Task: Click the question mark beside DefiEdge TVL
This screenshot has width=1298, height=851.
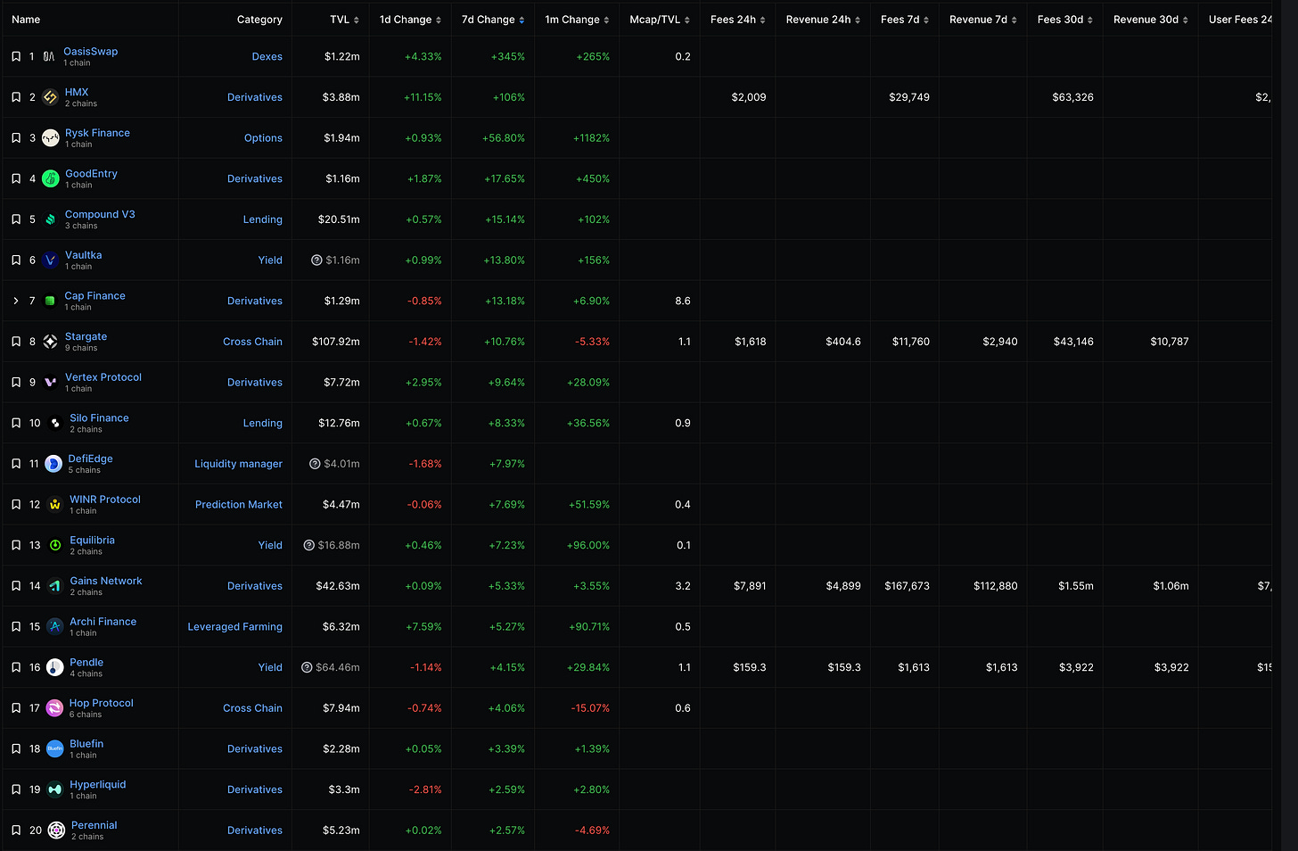Action: pos(315,464)
